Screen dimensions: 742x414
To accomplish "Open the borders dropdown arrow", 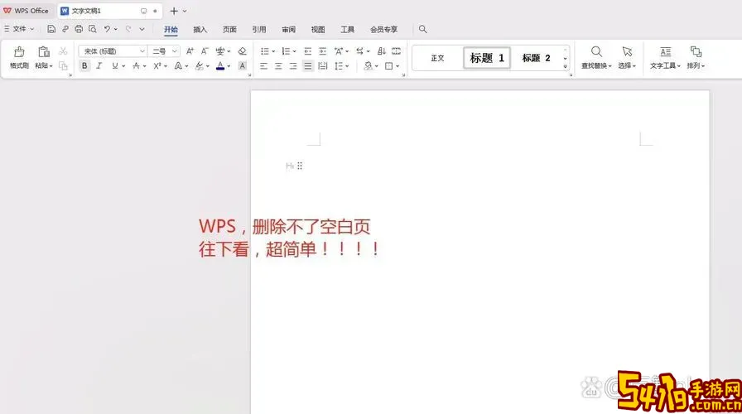I will [x=397, y=66].
